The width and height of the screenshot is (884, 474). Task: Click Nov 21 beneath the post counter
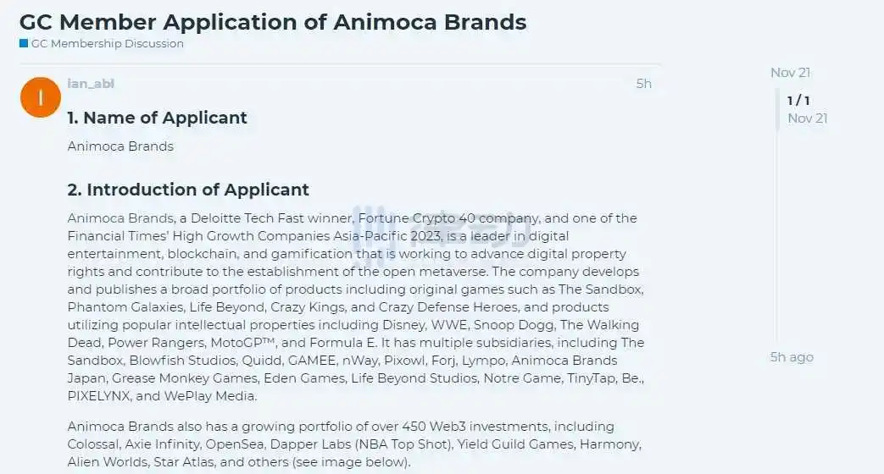(x=807, y=118)
